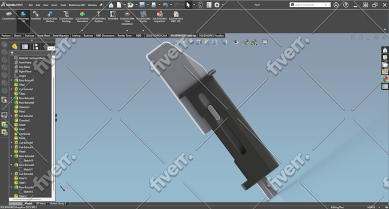Switch to the 3D Views tab
Screen dimensions: 389x209
pyautogui.click(x=41, y=203)
